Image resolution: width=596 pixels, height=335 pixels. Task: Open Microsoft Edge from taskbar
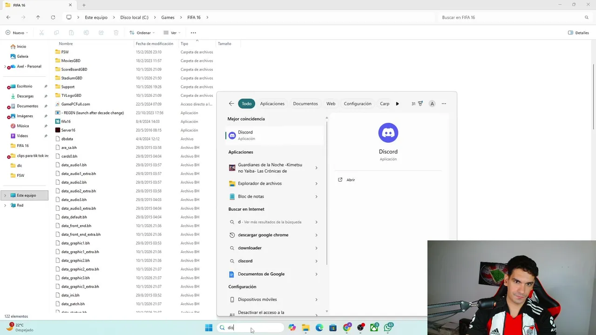tap(319, 328)
